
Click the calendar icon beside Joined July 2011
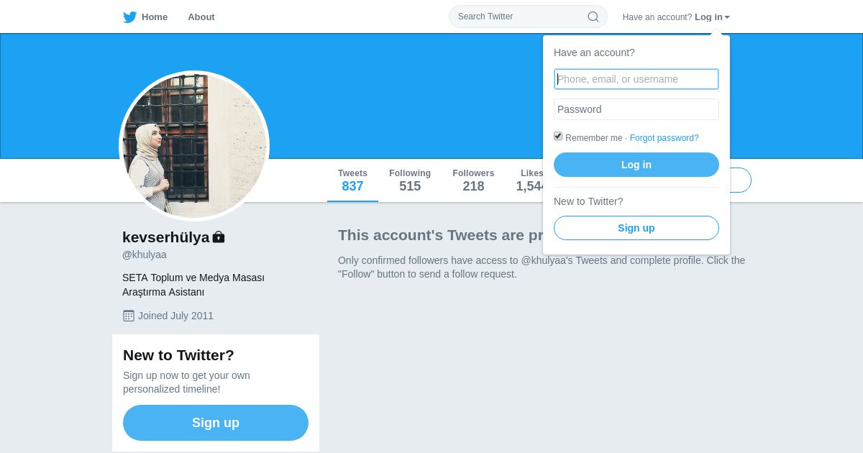(129, 316)
